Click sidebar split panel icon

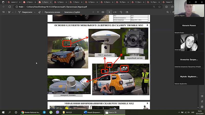(202, 96)
